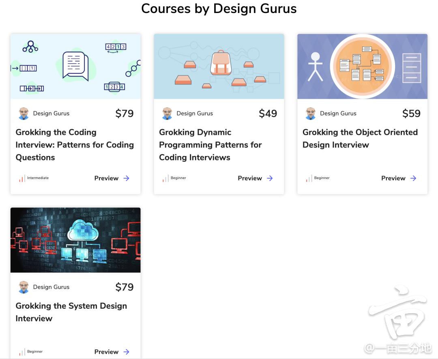Click Design Gurus author name on System Design card
The image size is (438, 359).
pos(51,287)
